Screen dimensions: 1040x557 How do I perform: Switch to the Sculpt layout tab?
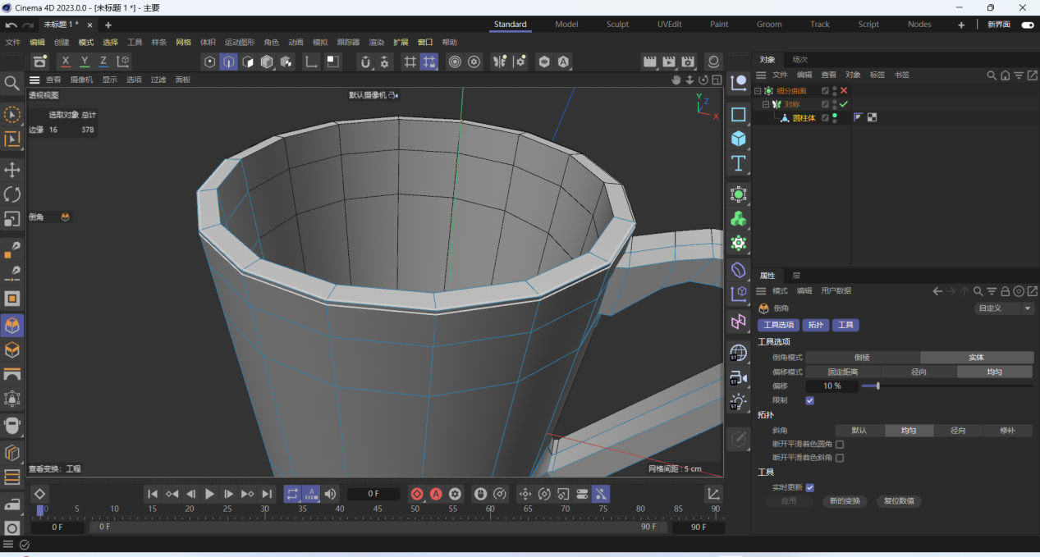(617, 25)
